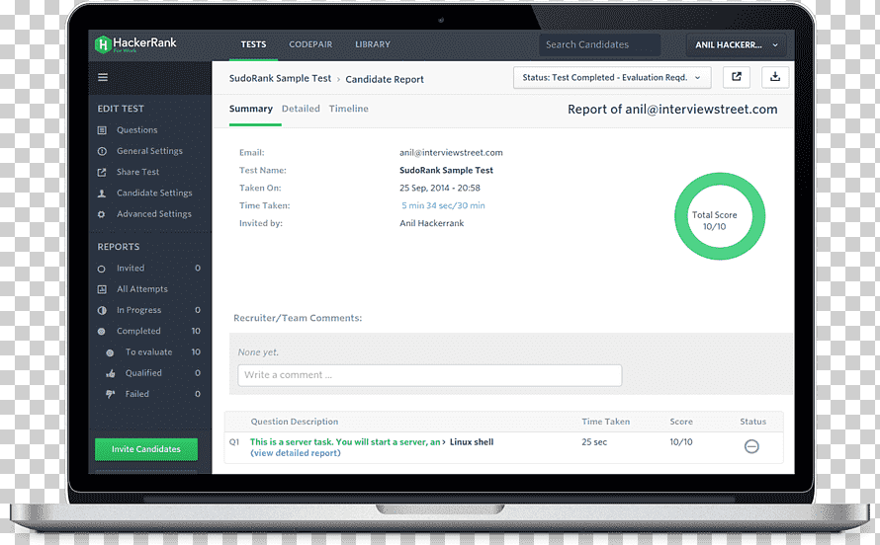Switch to the Detailed tab
This screenshot has height=545, width=880.
pyautogui.click(x=301, y=109)
